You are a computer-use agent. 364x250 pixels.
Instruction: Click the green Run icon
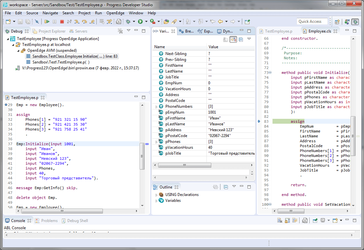140,21
